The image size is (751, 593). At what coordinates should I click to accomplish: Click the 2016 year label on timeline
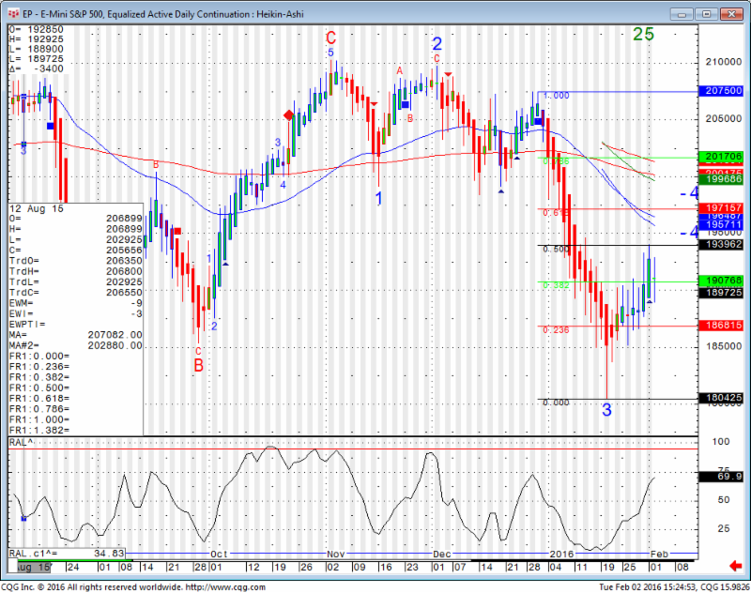click(x=561, y=555)
